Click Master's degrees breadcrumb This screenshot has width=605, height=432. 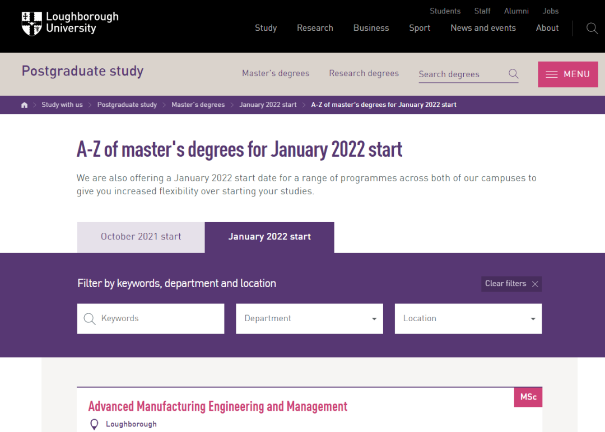tap(198, 105)
